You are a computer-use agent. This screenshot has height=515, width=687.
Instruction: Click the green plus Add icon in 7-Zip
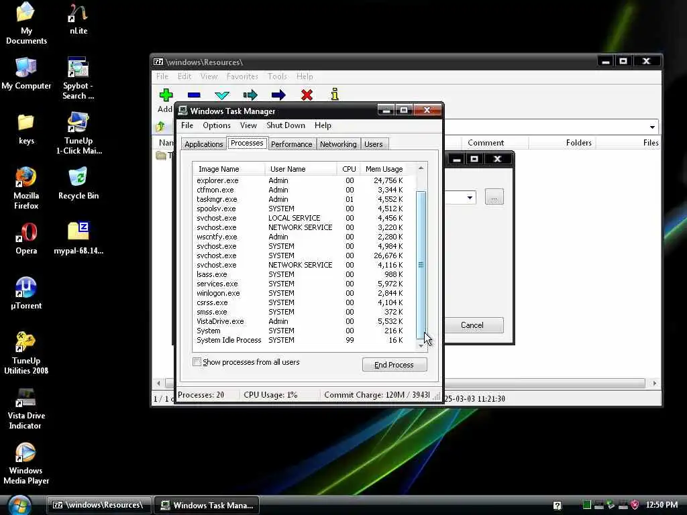click(166, 95)
